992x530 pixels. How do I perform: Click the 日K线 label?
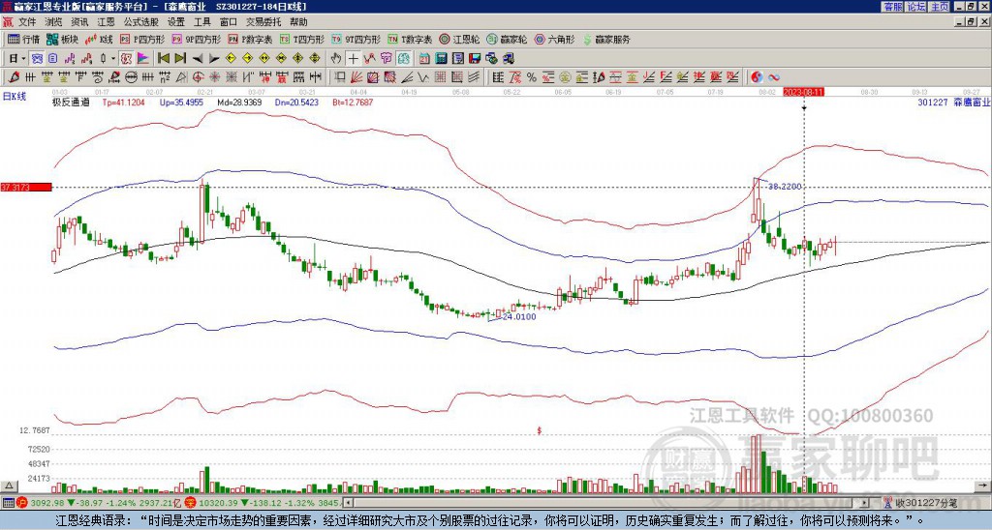coord(15,97)
